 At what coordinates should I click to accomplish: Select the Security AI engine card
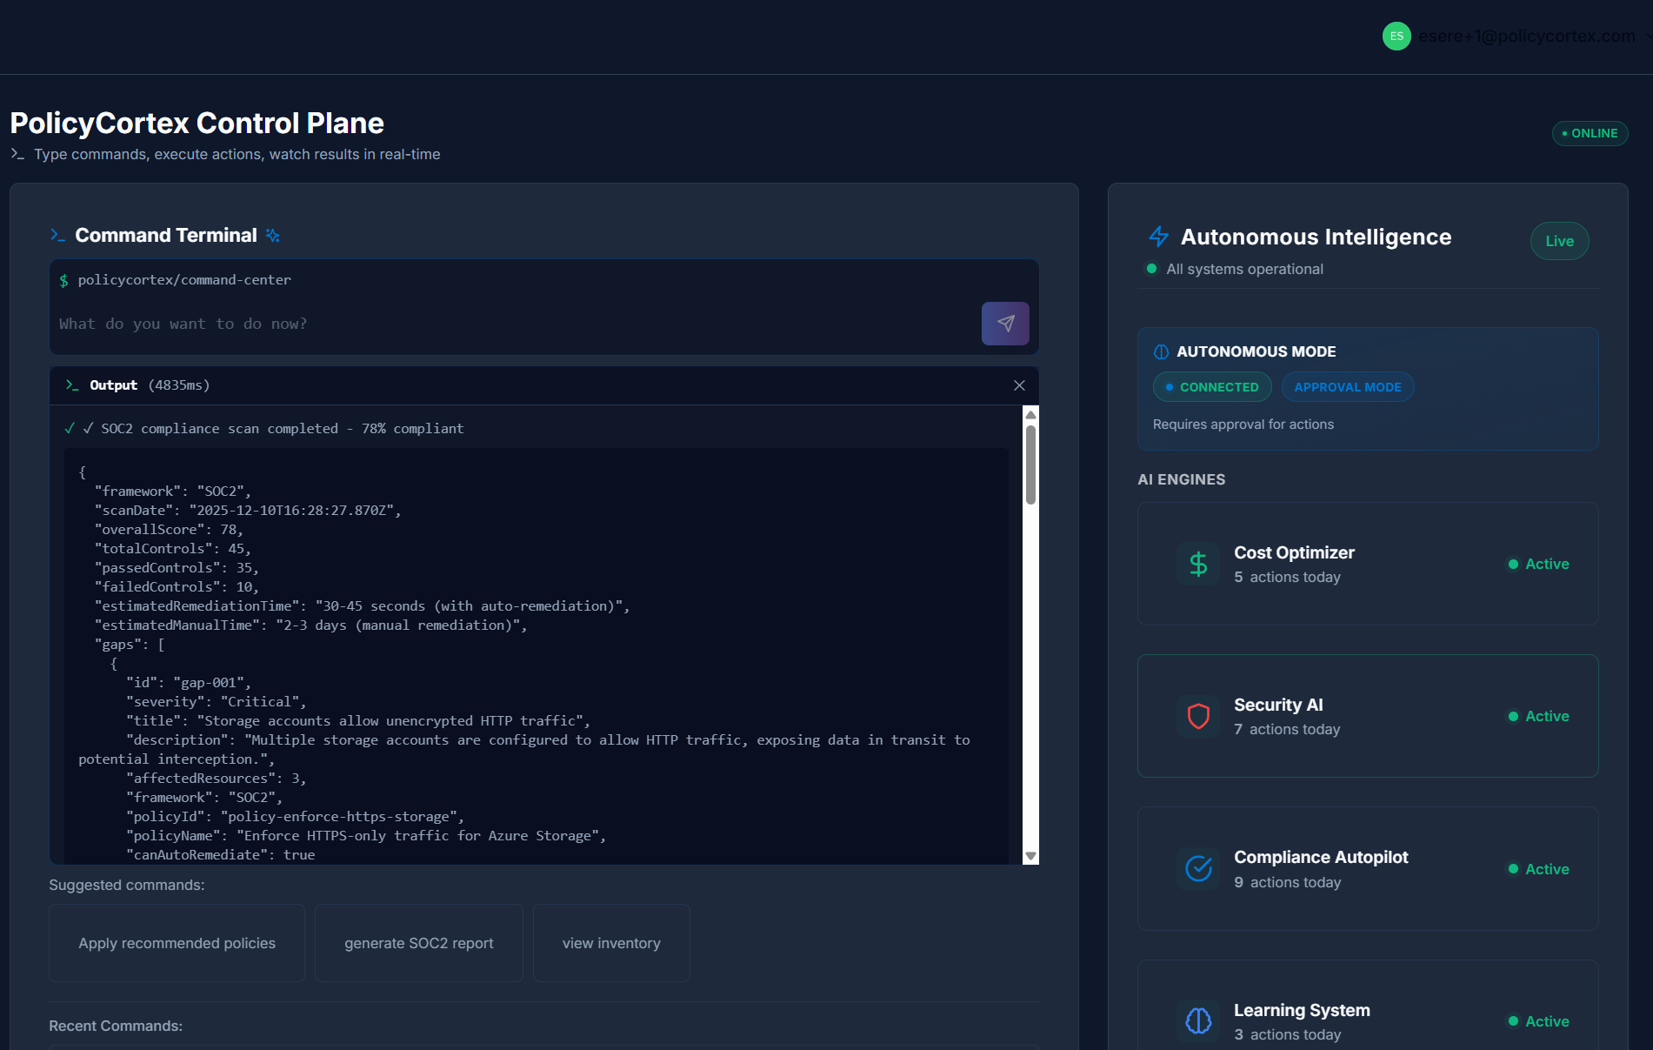coord(1368,716)
